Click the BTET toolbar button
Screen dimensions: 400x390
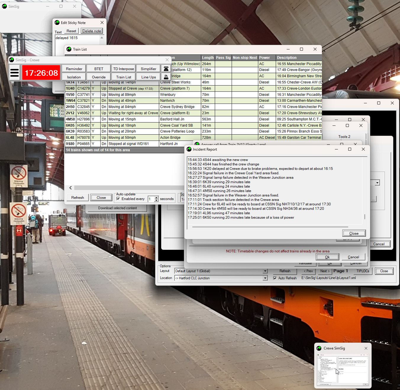tap(99, 69)
